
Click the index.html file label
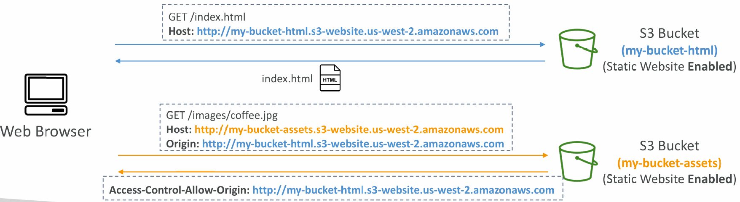pos(287,79)
